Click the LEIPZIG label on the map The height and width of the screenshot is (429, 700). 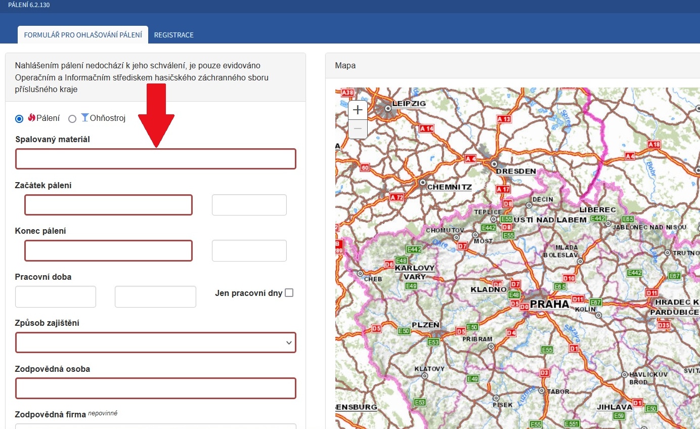pos(409,104)
